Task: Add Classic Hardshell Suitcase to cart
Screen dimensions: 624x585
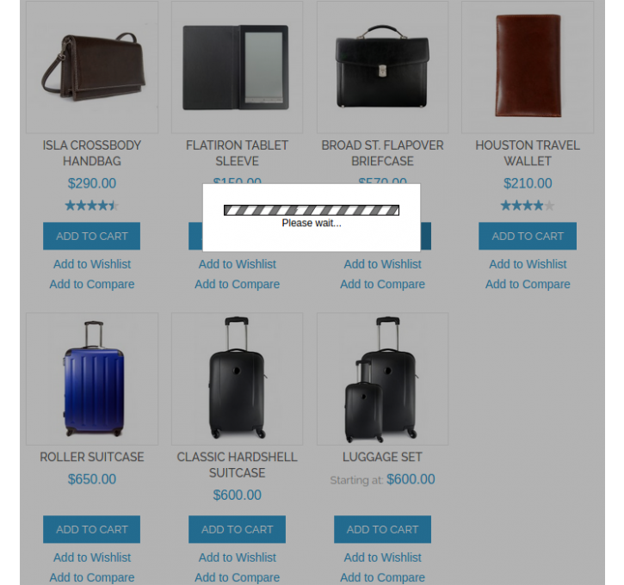Action: click(x=238, y=529)
